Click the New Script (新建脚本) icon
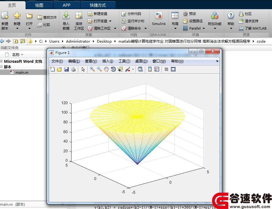This screenshot has height=209, width=272. click(x=5, y=16)
